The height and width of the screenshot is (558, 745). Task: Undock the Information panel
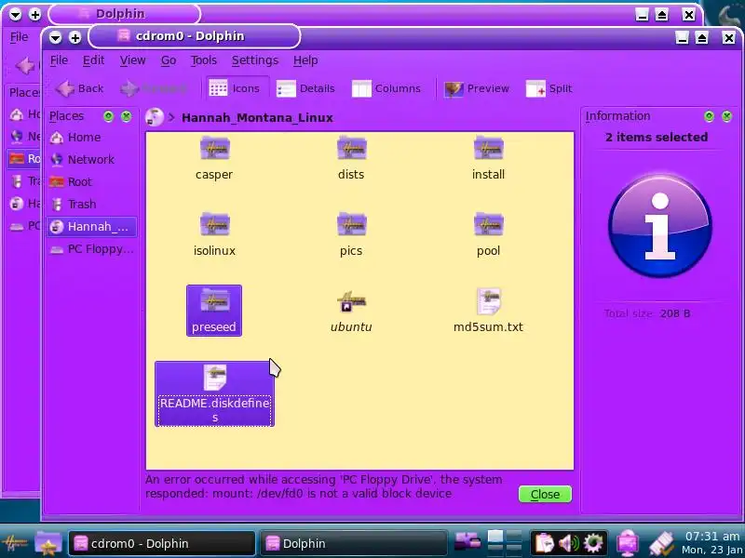[x=709, y=116]
